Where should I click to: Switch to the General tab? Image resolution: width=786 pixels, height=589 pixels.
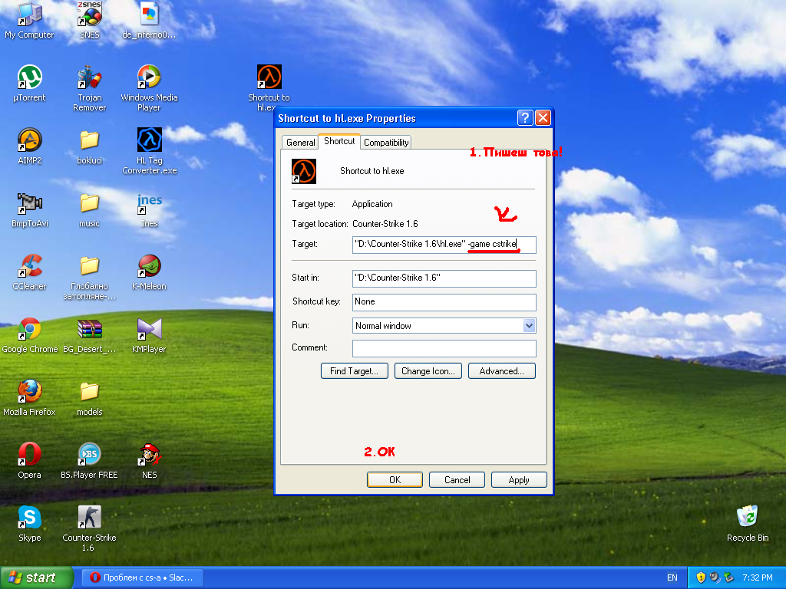[x=300, y=142]
